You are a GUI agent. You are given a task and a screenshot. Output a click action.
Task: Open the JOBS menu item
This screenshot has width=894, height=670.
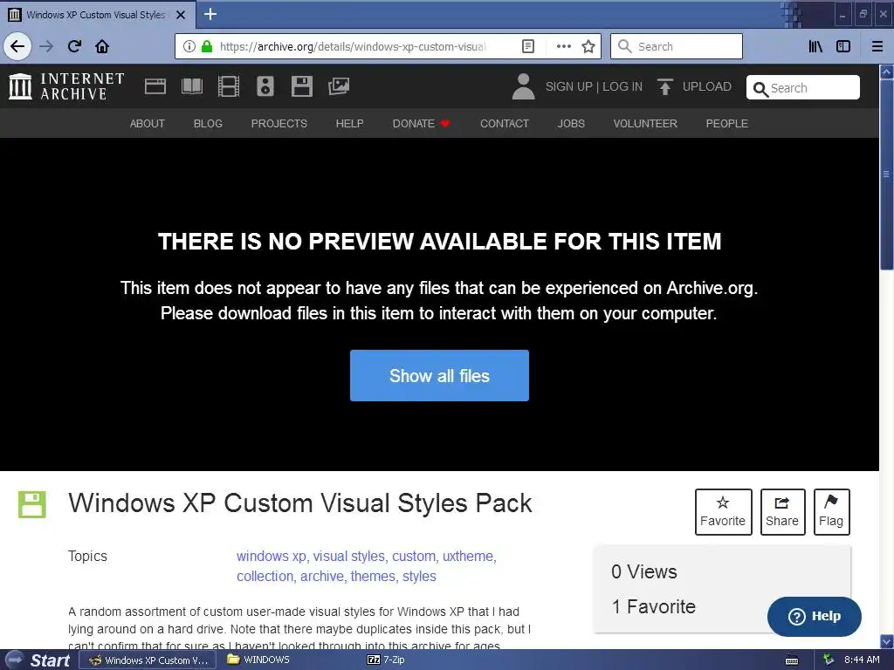571,124
